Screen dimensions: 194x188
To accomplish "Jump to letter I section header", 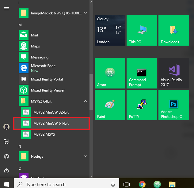I will tap(19, 3).
